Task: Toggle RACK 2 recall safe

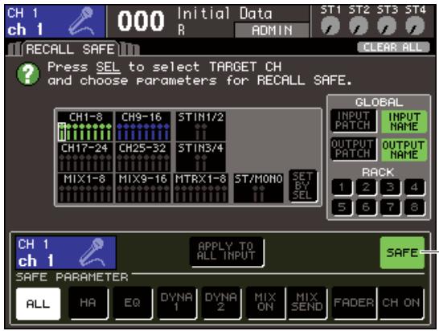Action: tap(366, 187)
